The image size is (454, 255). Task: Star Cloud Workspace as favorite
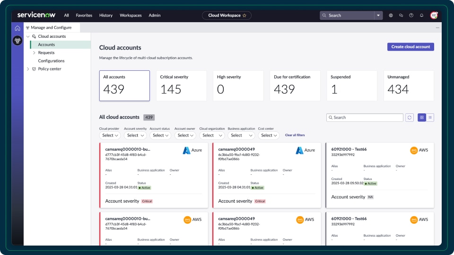(x=244, y=16)
